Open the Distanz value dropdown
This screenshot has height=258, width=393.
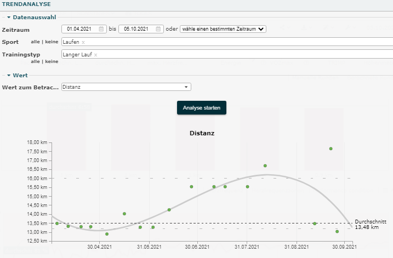pyautogui.click(x=126, y=87)
